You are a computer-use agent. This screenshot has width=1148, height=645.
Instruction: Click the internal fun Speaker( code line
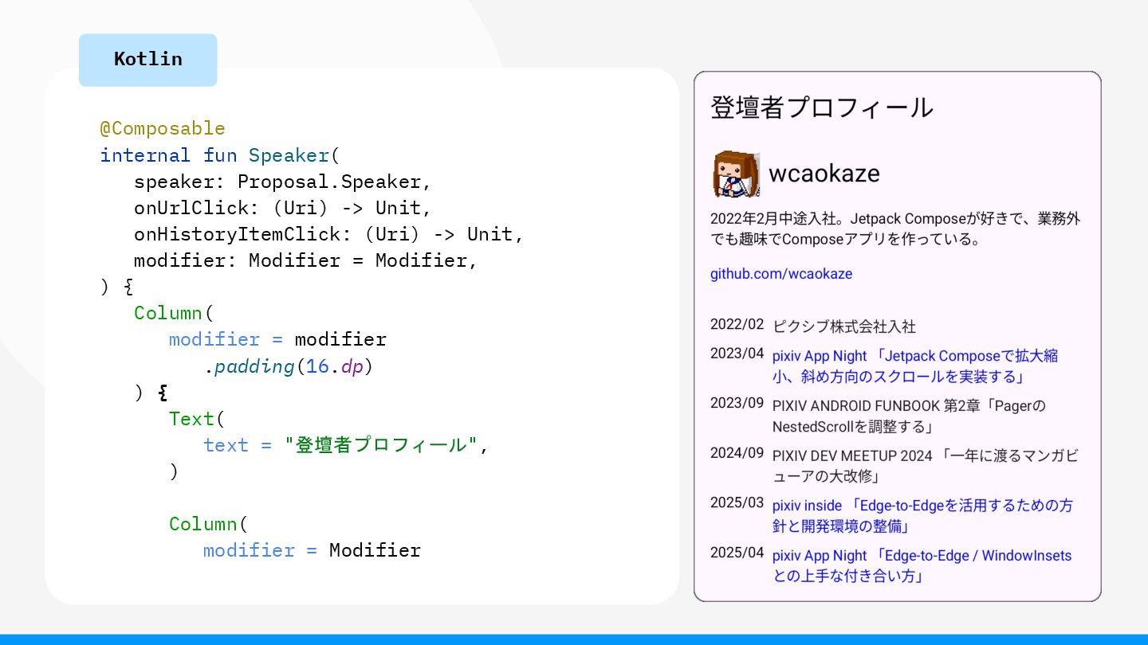click(220, 154)
